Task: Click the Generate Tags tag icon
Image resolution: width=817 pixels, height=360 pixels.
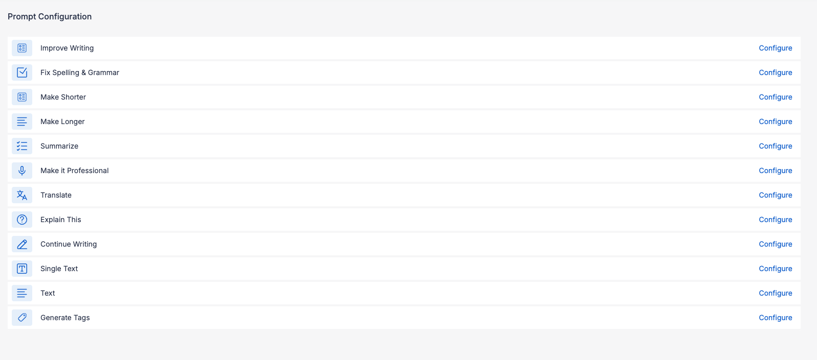Action: (x=22, y=318)
